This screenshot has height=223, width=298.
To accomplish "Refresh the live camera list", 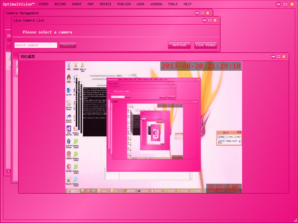I will [x=179, y=45].
